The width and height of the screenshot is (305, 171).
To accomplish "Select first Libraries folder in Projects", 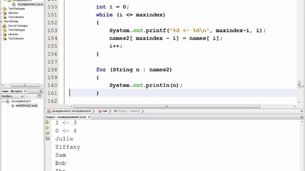I will [x=13, y=13].
